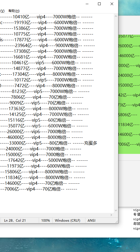Click the Windows (CRLF) status field

(x=67, y=220)
